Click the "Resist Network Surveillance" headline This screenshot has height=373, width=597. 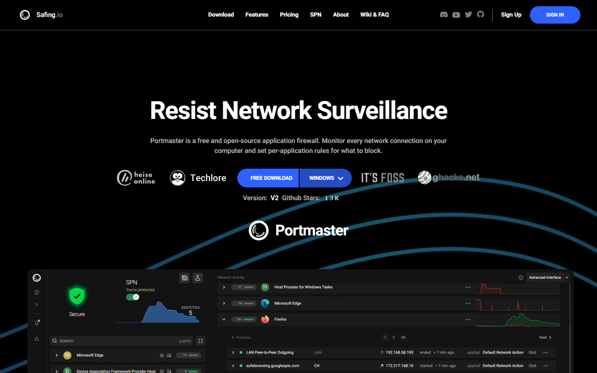click(298, 111)
